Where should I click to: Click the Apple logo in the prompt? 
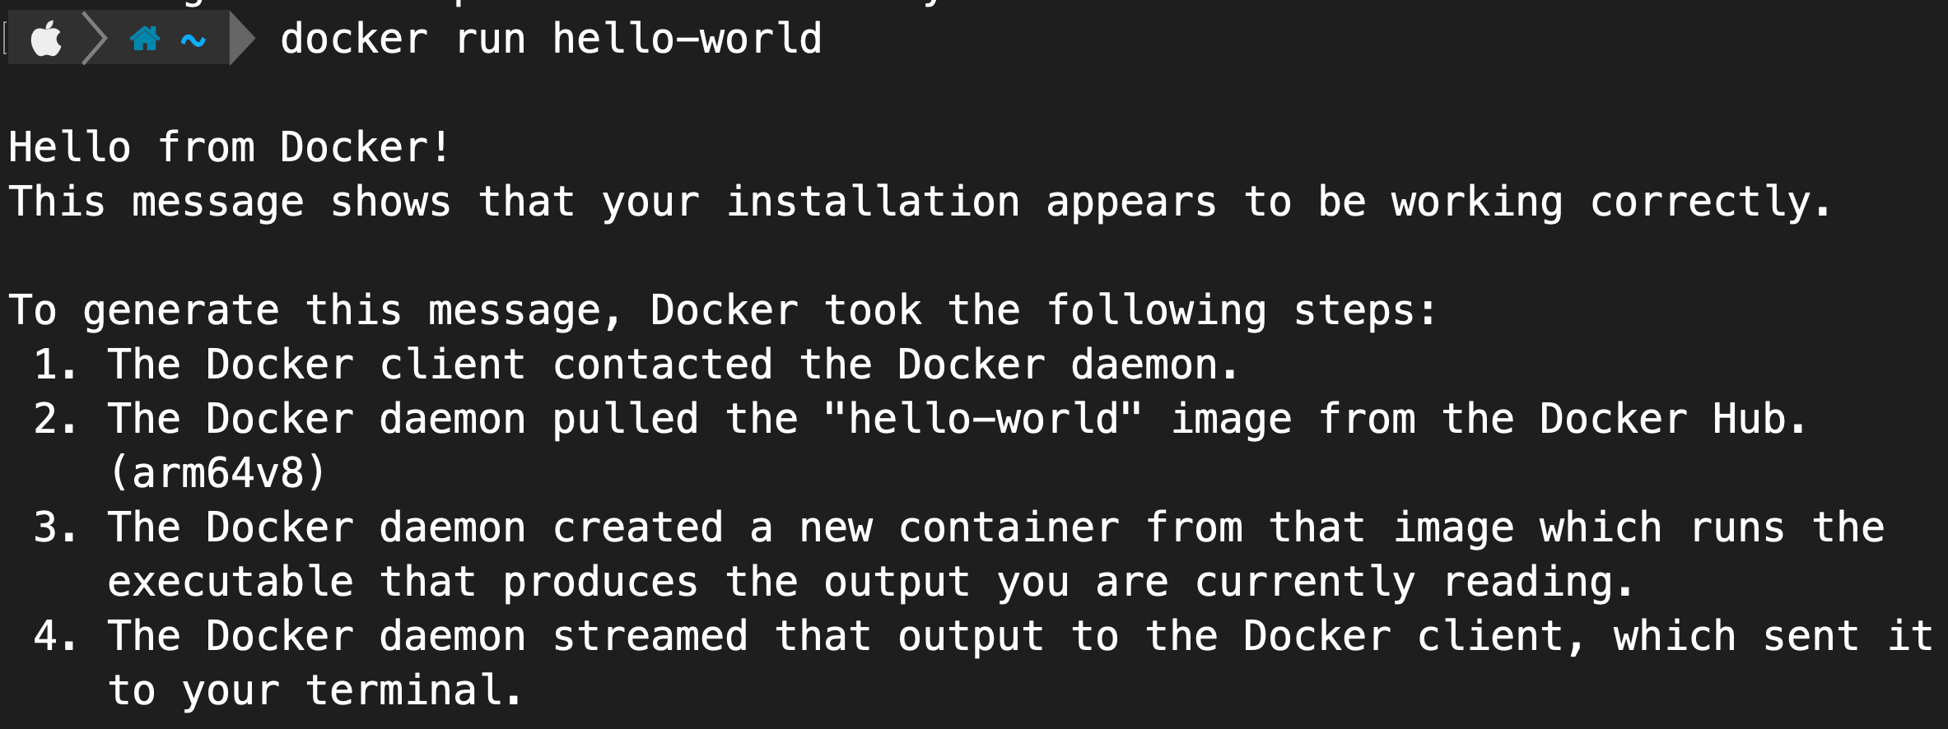[x=46, y=39]
